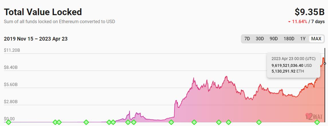Select the 7D time range
328x126 pixels.
(247, 39)
